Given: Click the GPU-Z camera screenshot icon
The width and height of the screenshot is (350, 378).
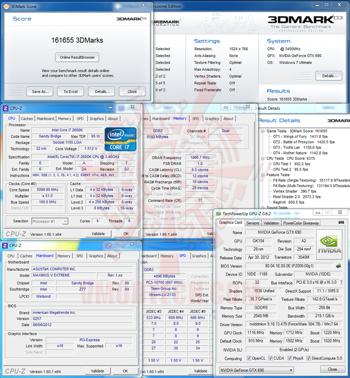Looking at the screenshot, I should pos(341,222).
